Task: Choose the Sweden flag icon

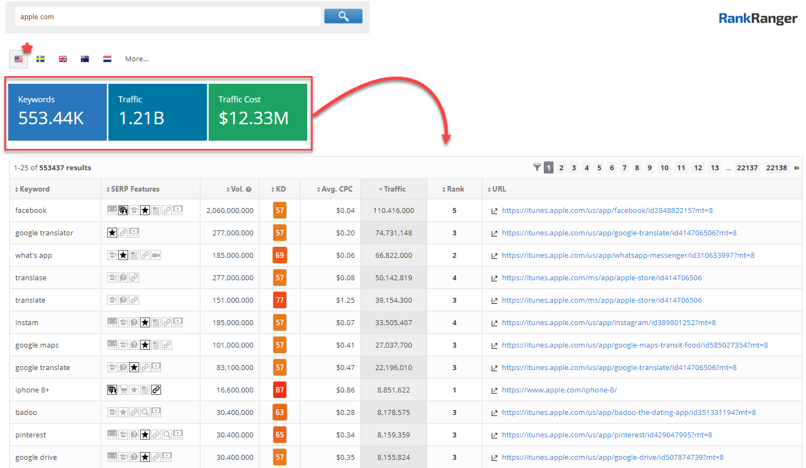Action: point(41,59)
